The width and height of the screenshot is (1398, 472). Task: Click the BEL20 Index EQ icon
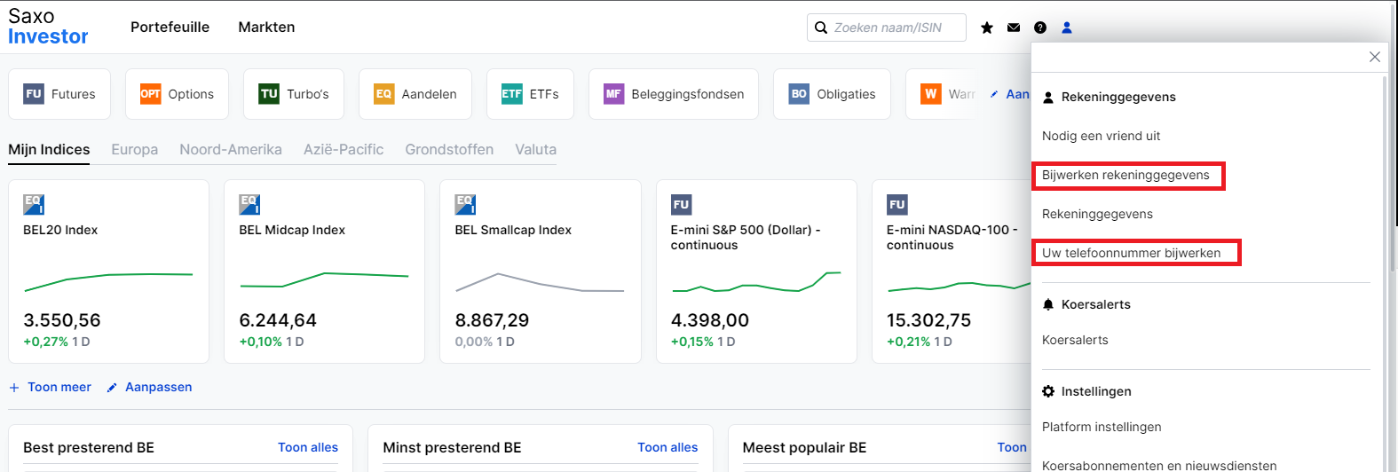coord(34,205)
